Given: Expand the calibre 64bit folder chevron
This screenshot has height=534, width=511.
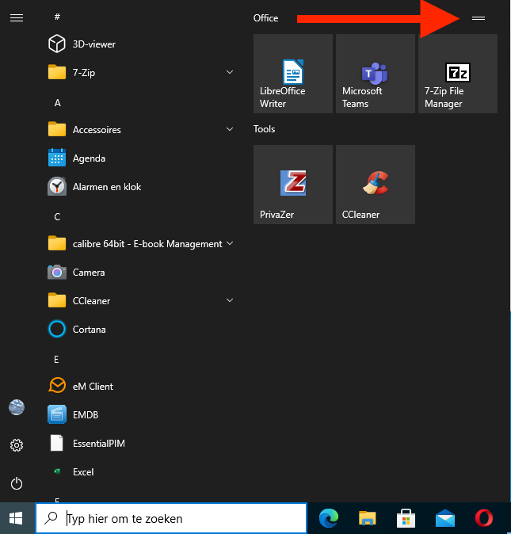Looking at the screenshot, I should coord(230,244).
